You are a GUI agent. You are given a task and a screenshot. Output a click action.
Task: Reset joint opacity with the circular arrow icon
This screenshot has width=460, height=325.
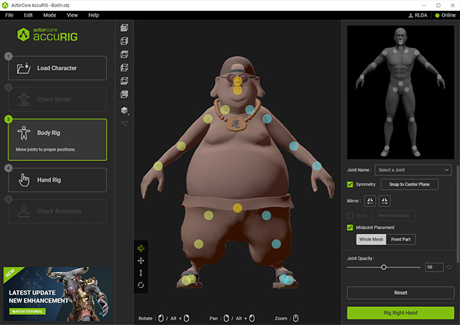click(449, 267)
